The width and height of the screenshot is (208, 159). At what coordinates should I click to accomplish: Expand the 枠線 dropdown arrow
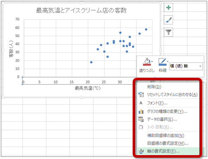coord(168,61)
